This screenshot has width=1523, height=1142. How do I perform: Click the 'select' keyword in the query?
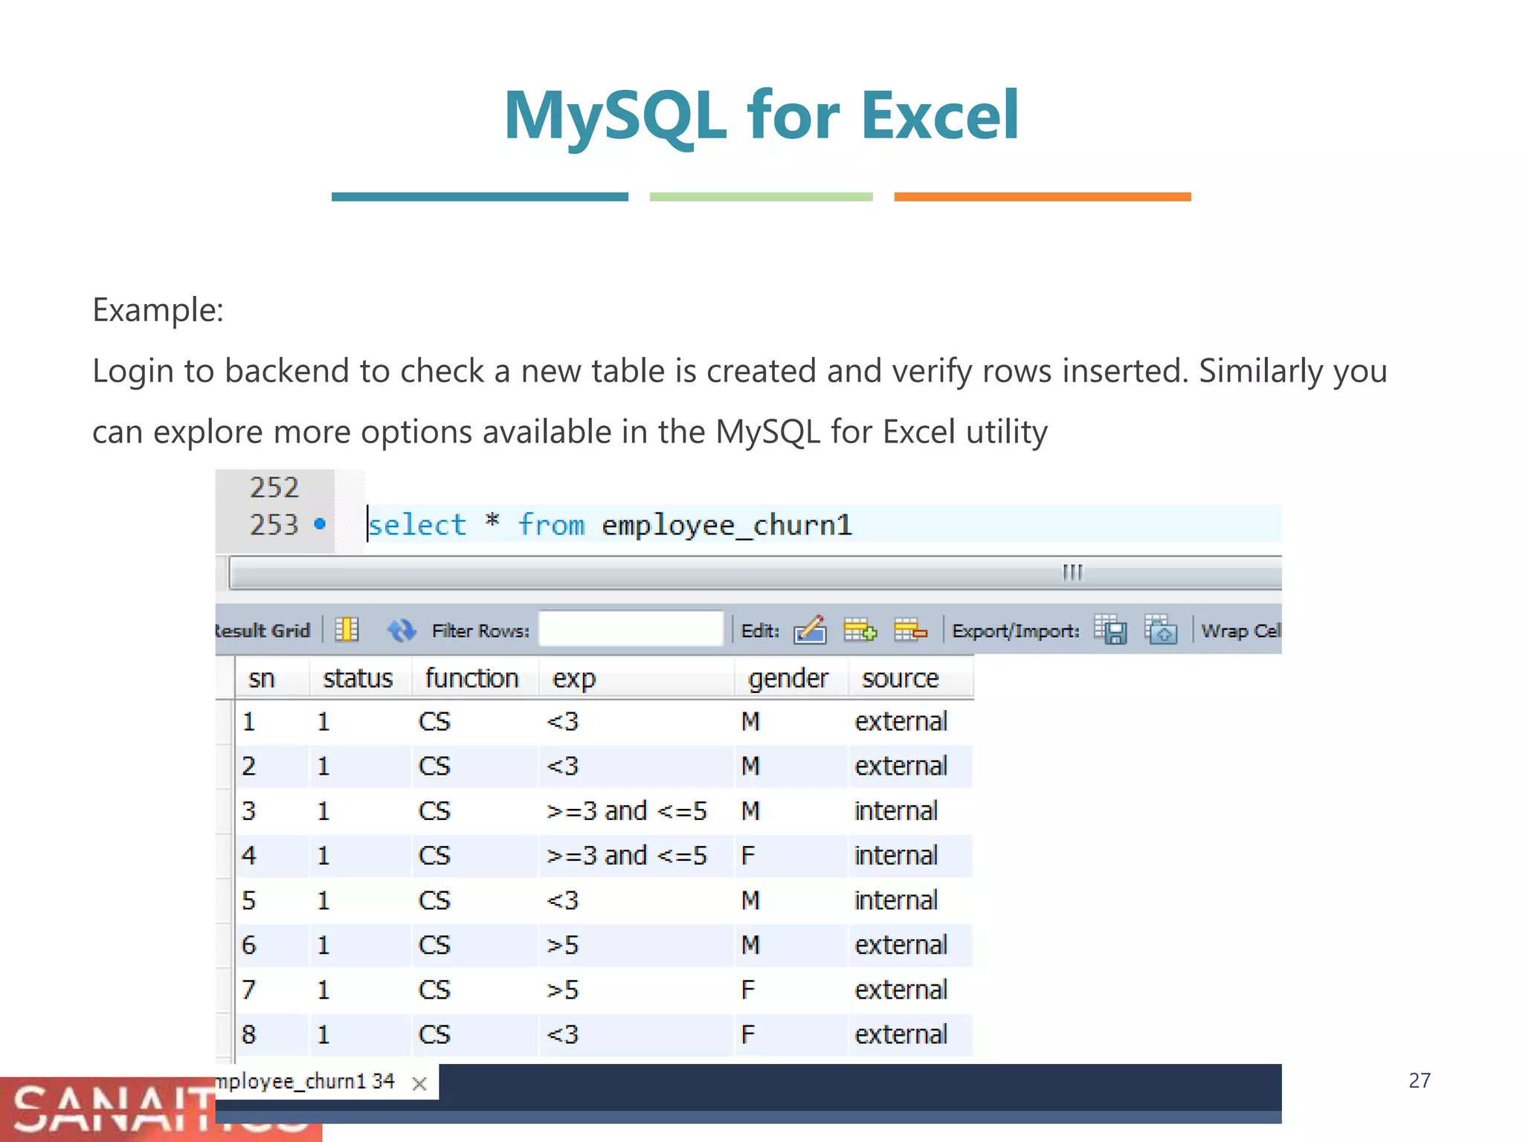coord(418,525)
